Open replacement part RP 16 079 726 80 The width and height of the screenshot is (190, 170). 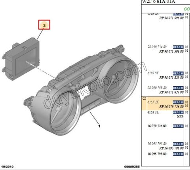click(171, 106)
